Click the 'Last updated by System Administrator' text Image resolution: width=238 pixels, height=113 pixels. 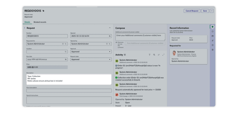pyautogui.click(x=181, y=31)
